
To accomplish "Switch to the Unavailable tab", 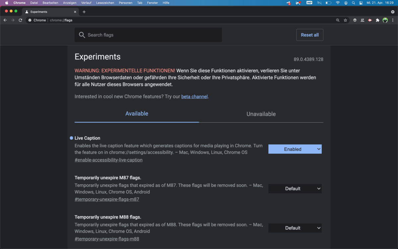I will (261, 114).
